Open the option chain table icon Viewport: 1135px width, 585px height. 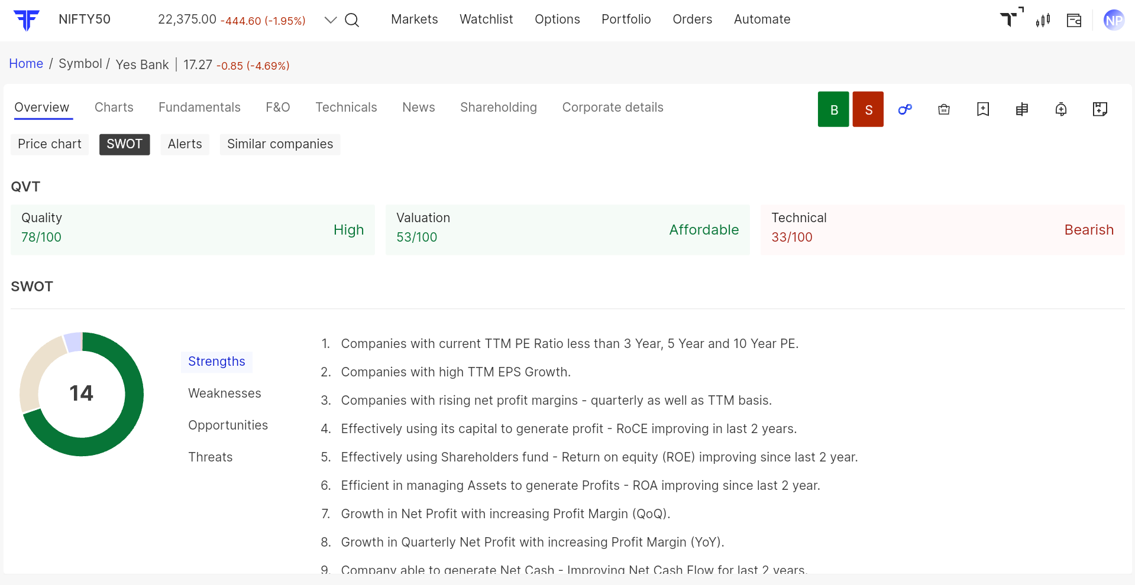point(1022,109)
